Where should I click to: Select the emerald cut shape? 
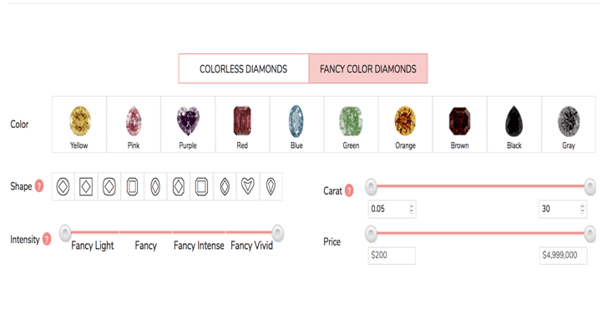tap(133, 186)
